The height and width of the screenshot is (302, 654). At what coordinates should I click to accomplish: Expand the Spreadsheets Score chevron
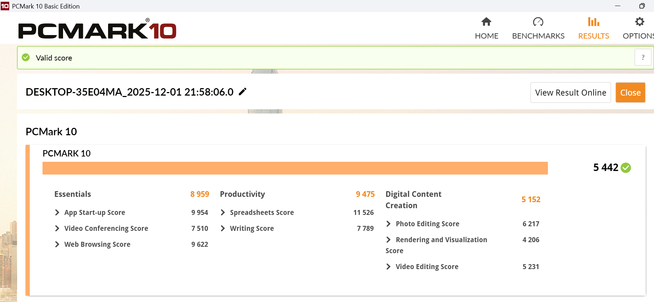pyautogui.click(x=223, y=212)
